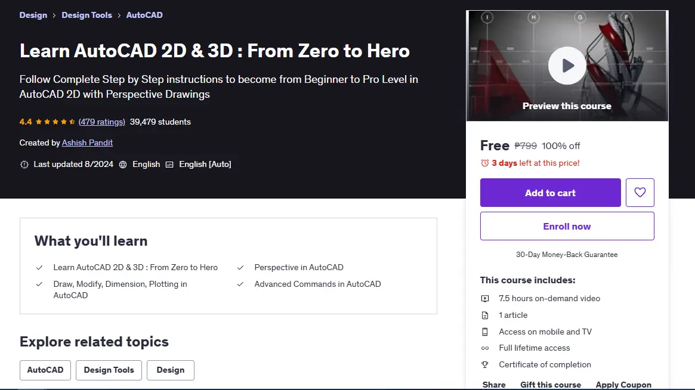Select the AutoCAD related topic tag
695x390 pixels.
pyautogui.click(x=45, y=370)
